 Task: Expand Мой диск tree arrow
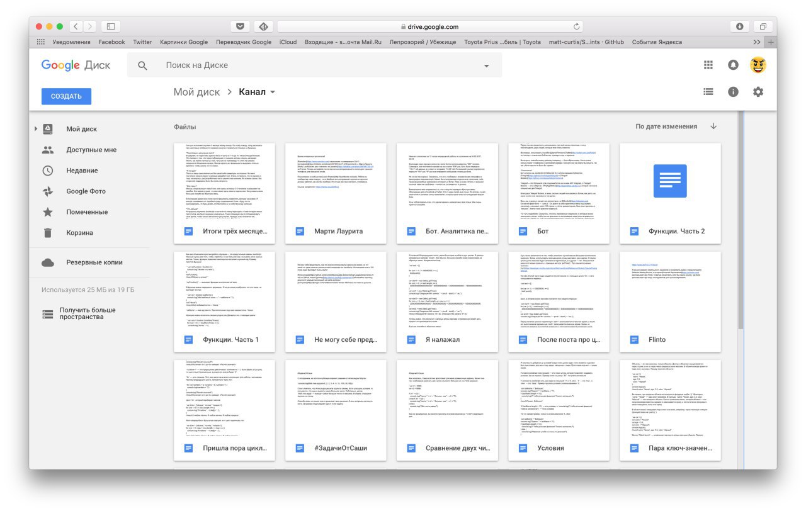36,129
